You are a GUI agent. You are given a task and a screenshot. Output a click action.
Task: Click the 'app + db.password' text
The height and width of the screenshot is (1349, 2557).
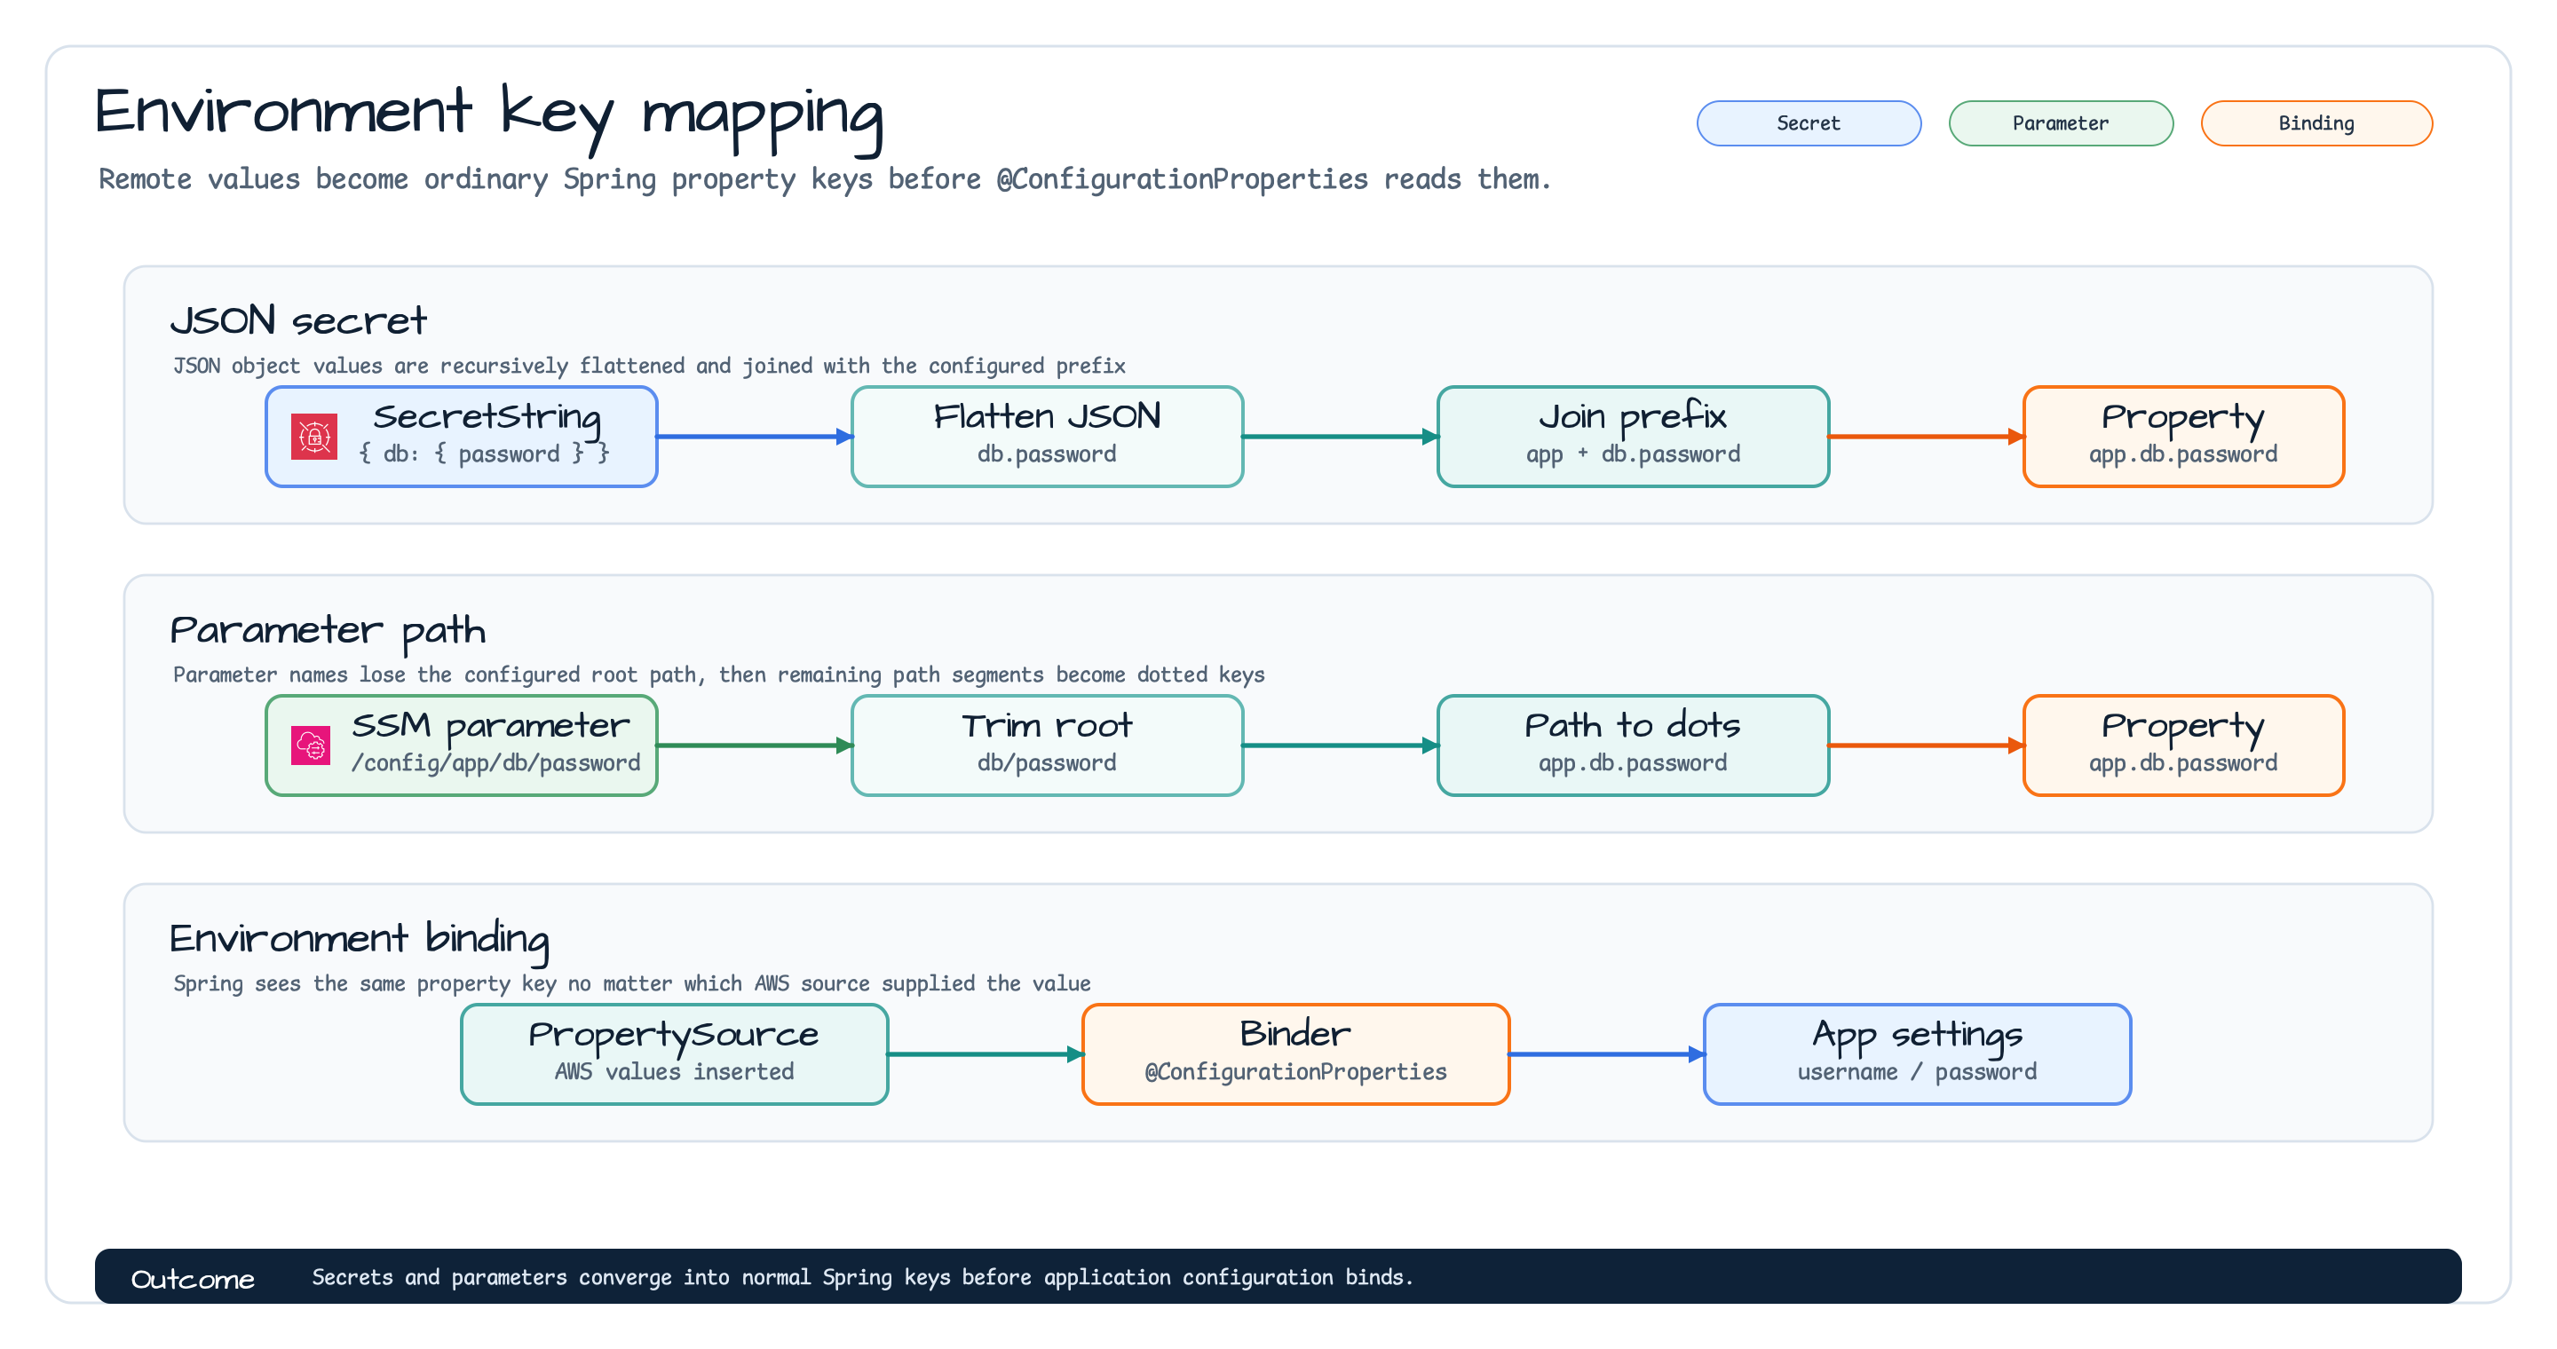(x=1633, y=454)
